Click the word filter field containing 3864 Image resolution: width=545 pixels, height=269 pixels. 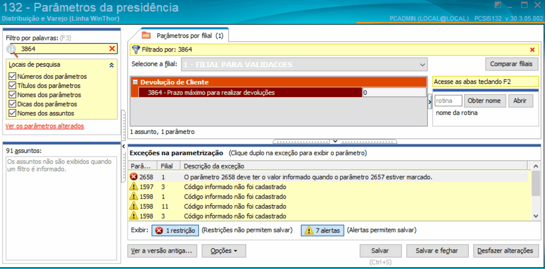tap(63, 49)
